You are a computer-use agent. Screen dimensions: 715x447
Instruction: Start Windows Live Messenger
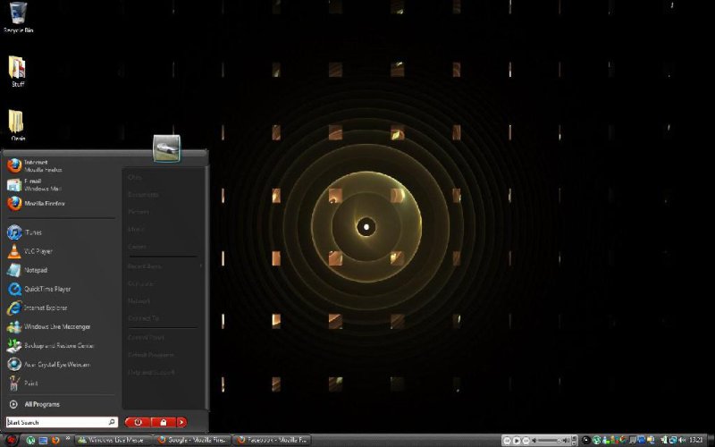pos(56,326)
